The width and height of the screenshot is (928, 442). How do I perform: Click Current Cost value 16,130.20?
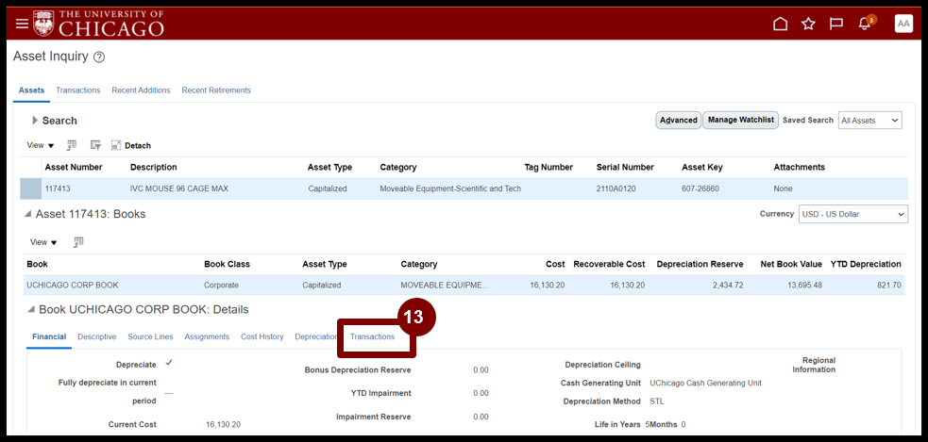click(x=223, y=425)
